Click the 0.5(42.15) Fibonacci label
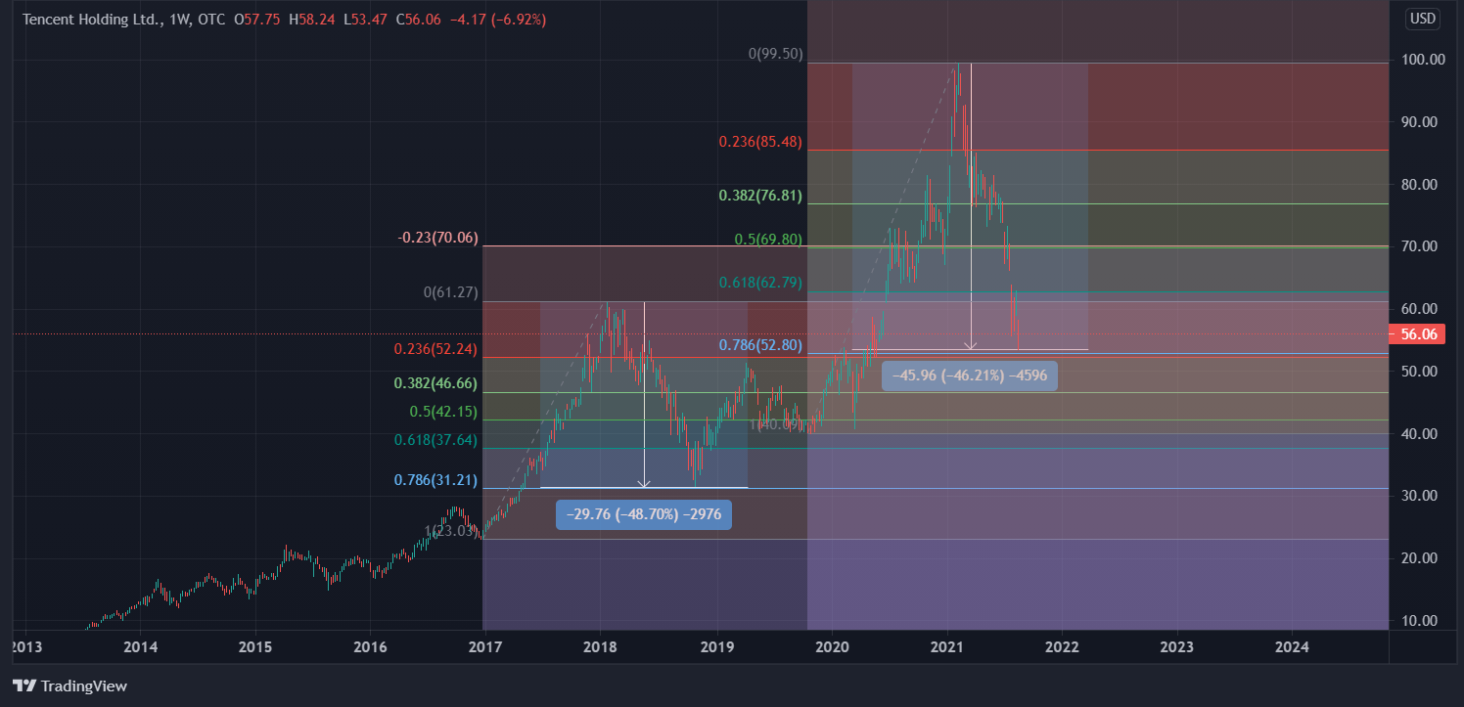Screen dimensions: 1464x707 [443, 412]
